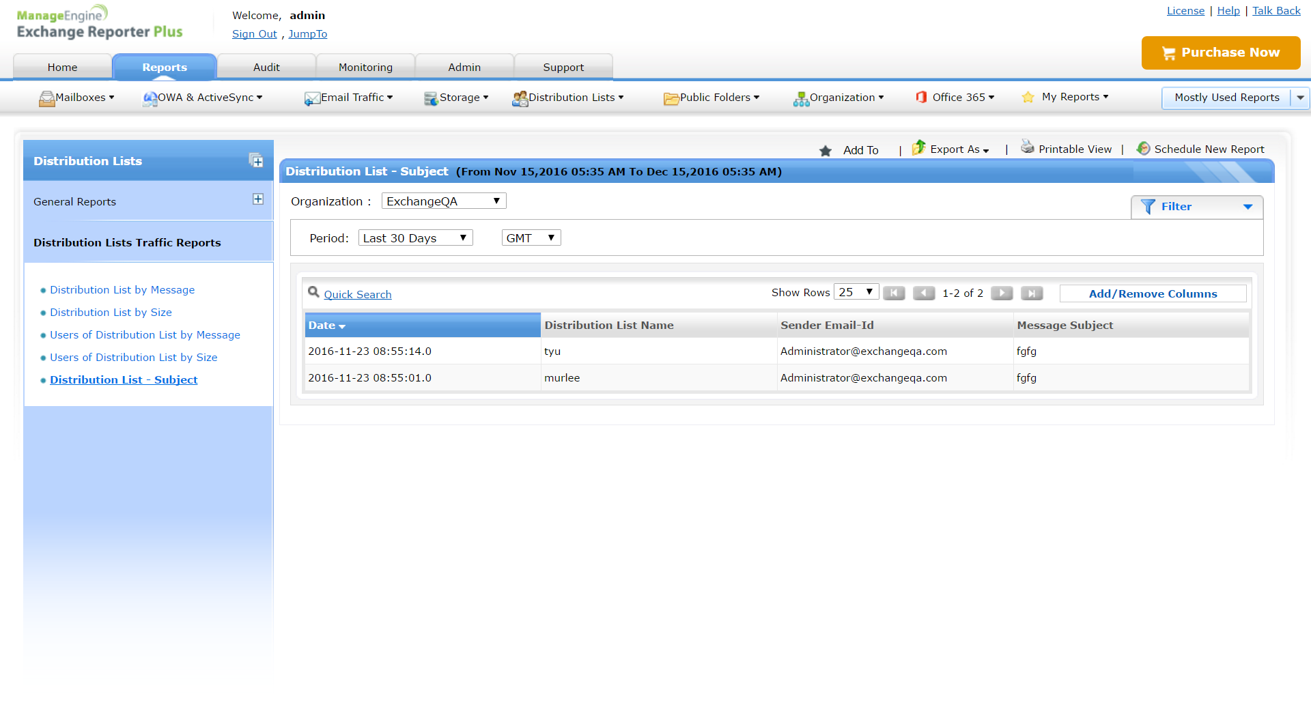
Task: Click the Add/Remove Columns button
Action: coord(1153,293)
